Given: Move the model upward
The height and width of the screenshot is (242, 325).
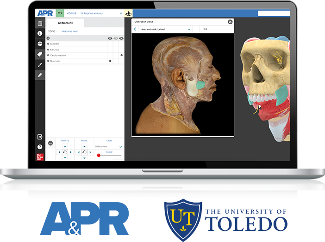Looking at the screenshot, I should [84, 146].
